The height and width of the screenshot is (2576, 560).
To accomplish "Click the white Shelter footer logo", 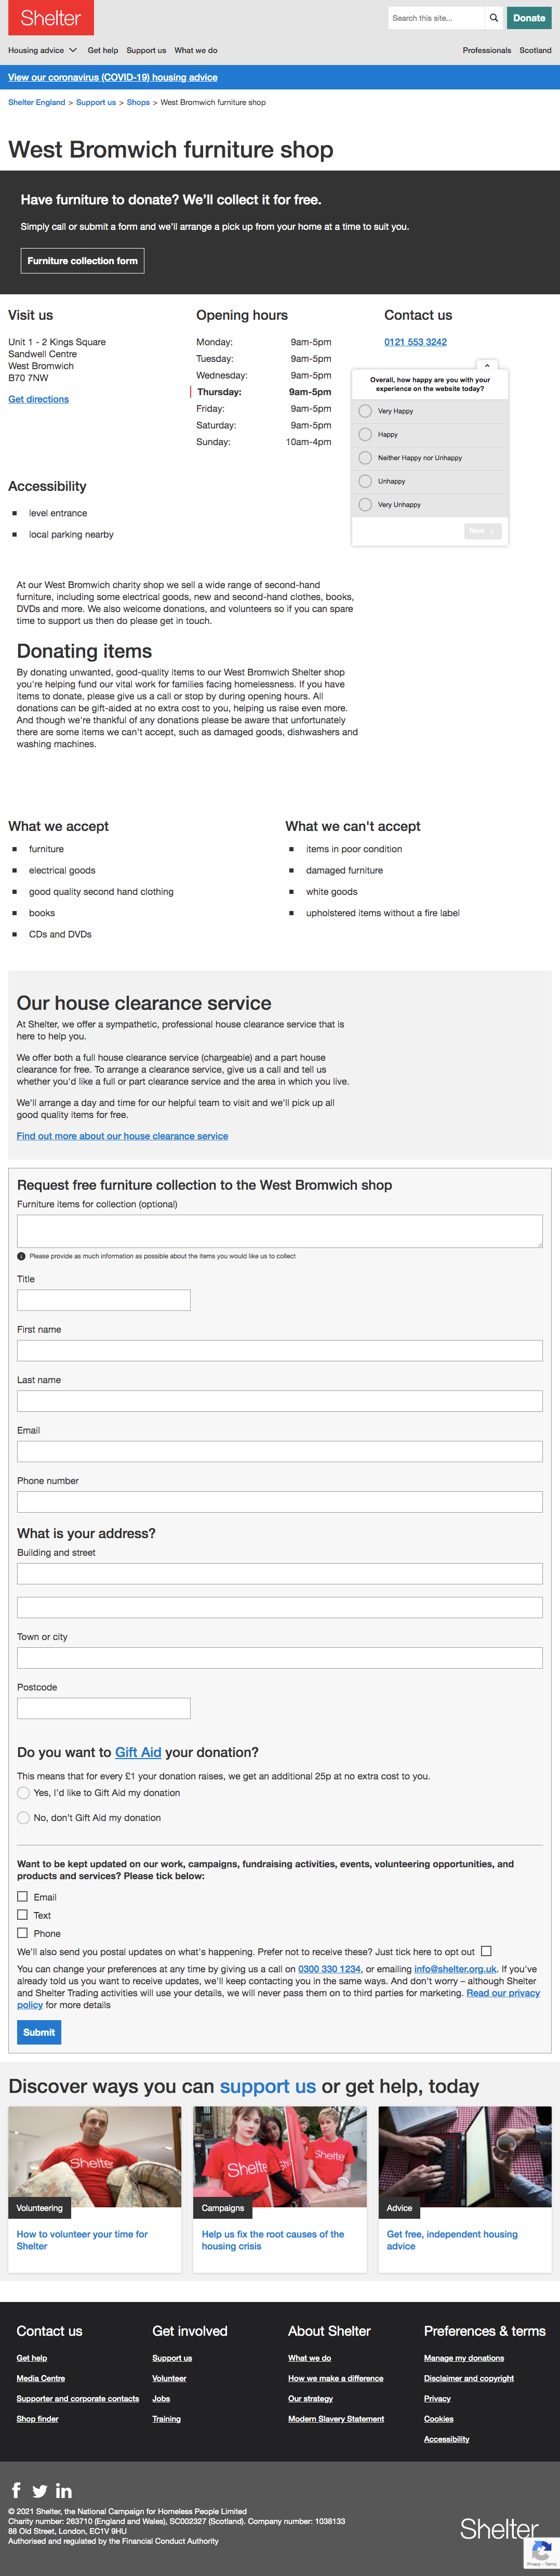I will 499,2528.
